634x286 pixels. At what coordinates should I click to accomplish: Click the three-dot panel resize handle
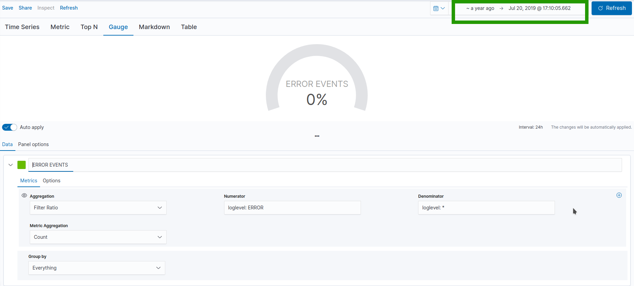click(x=317, y=136)
